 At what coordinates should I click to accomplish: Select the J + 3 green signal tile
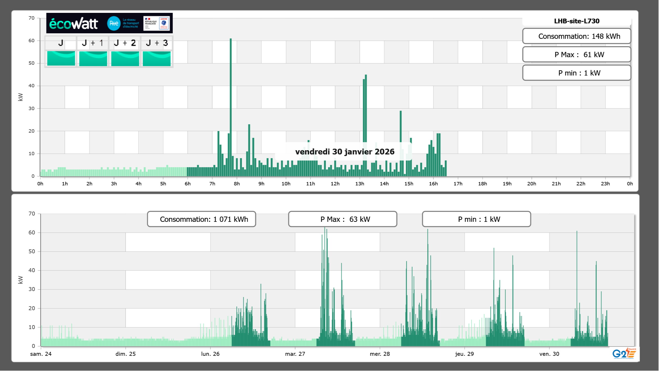[x=157, y=58]
